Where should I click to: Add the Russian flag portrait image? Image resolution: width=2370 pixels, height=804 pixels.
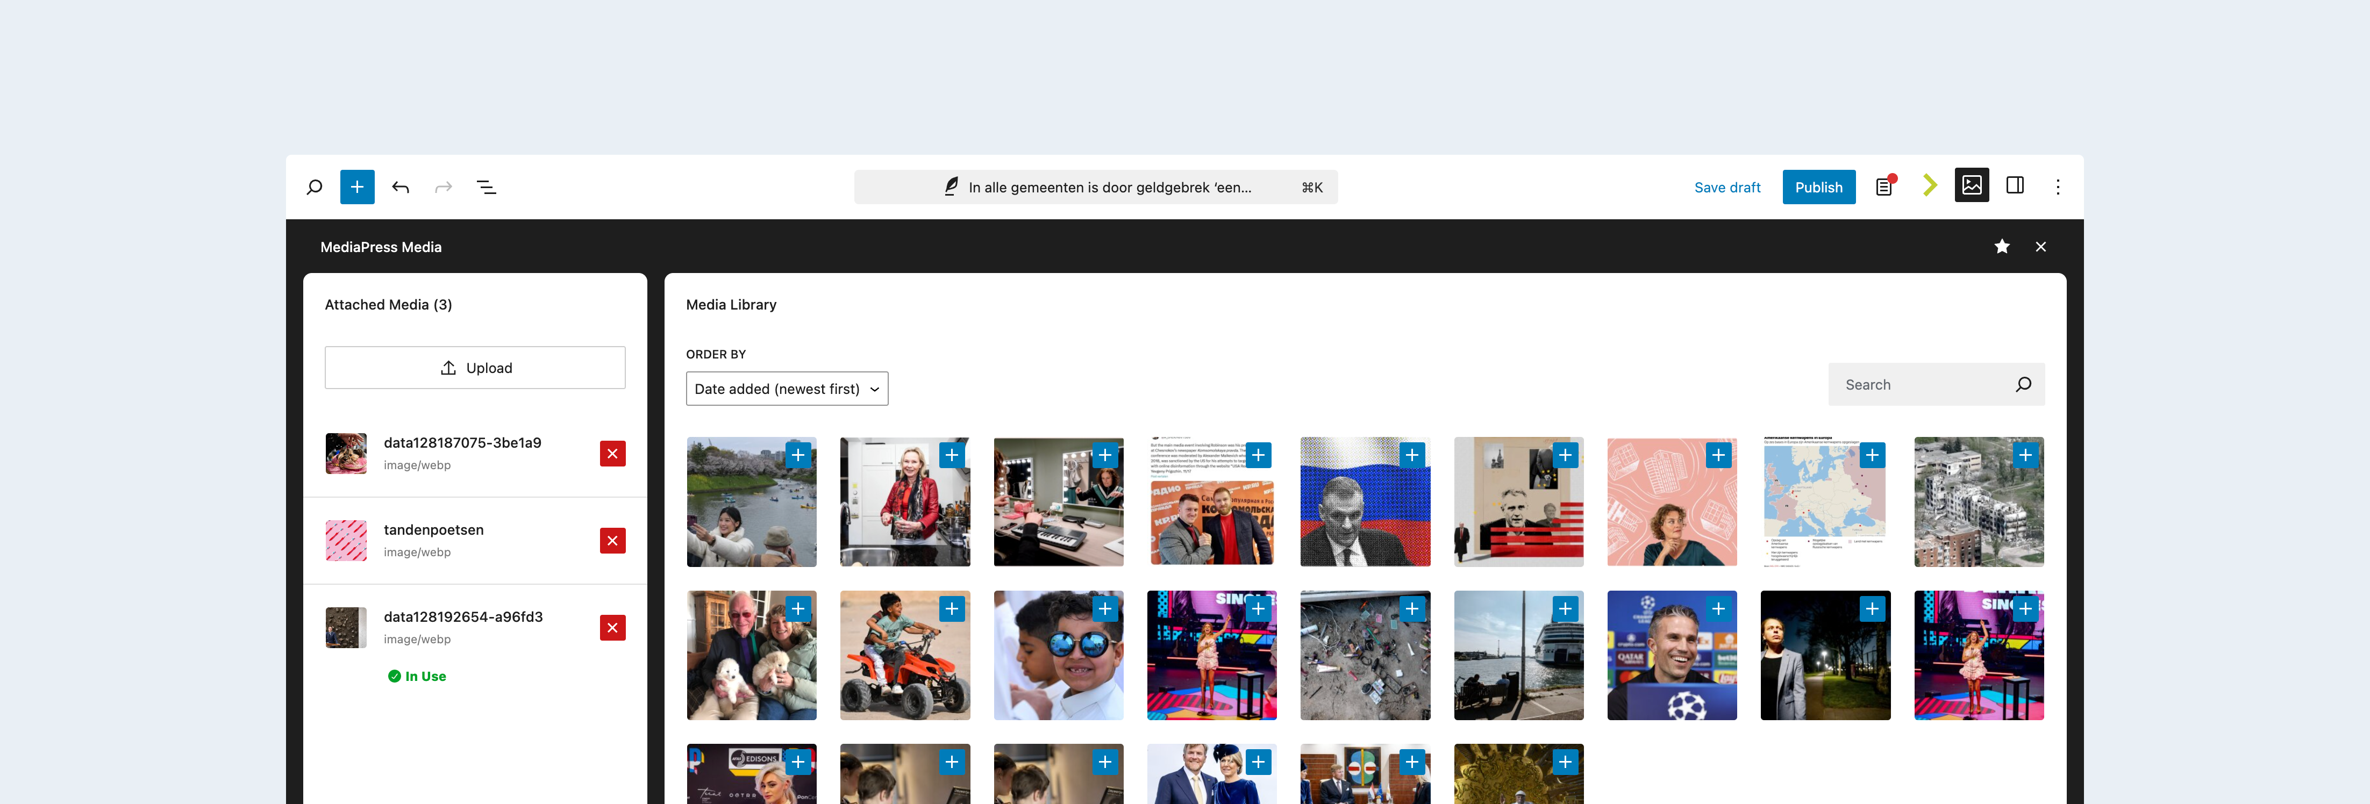pos(1412,455)
